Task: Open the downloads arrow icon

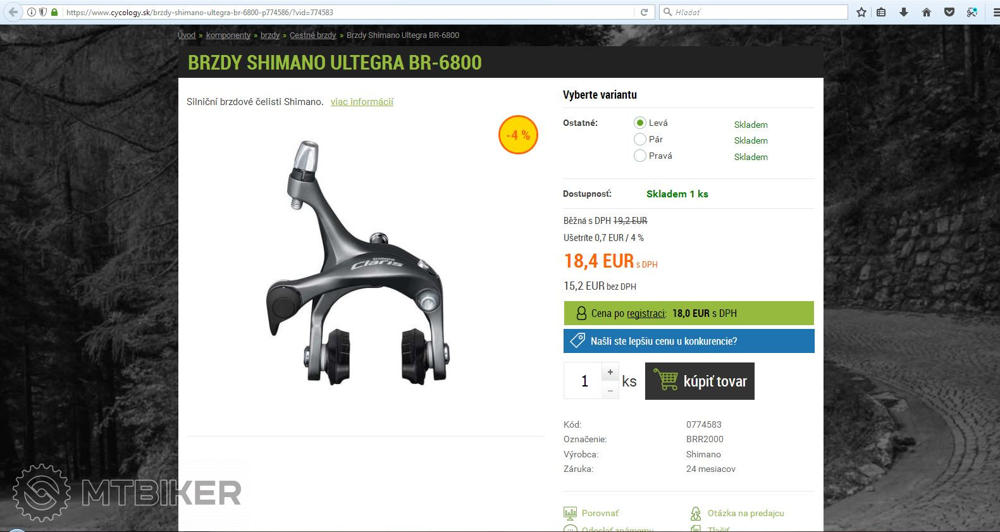Action: (904, 12)
